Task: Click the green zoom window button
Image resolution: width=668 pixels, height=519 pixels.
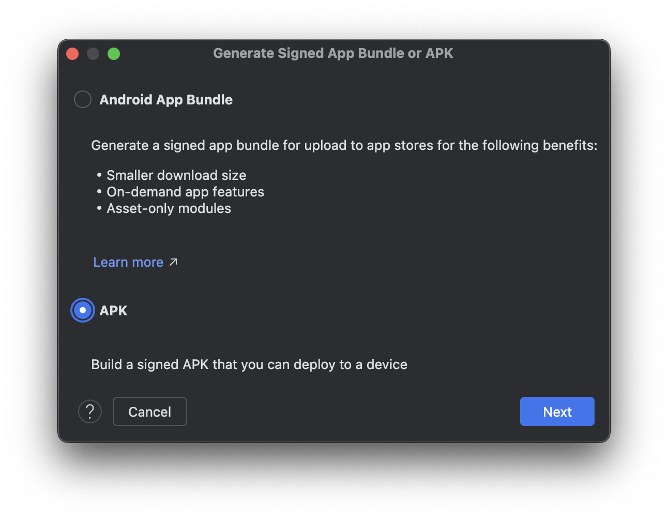Action: [x=114, y=54]
